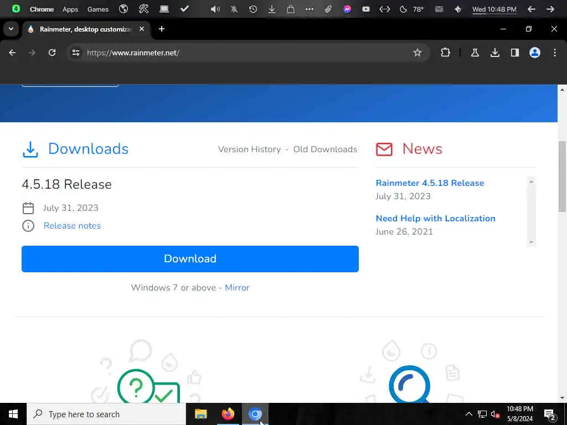Click the left arrow in top menu bar

click(x=531, y=9)
